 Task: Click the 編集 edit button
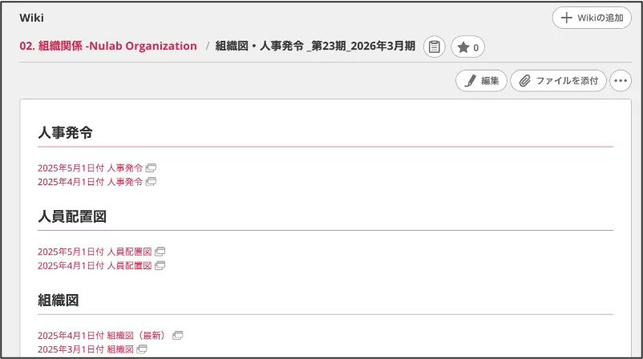click(x=481, y=81)
